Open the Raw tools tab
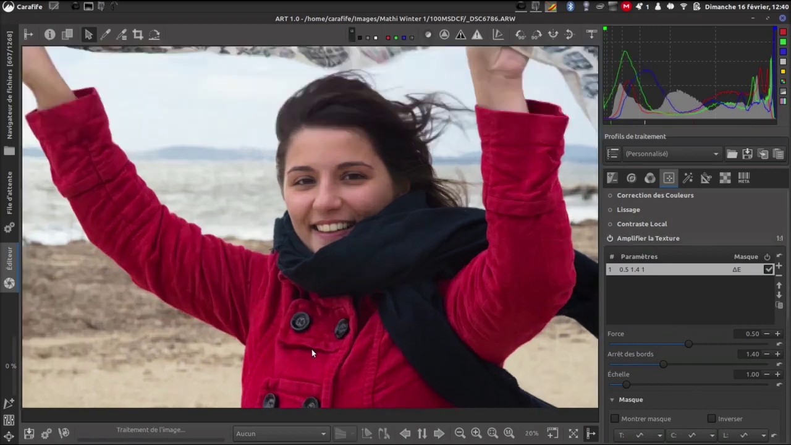Viewport: 791px width, 445px height. pyautogui.click(x=725, y=178)
